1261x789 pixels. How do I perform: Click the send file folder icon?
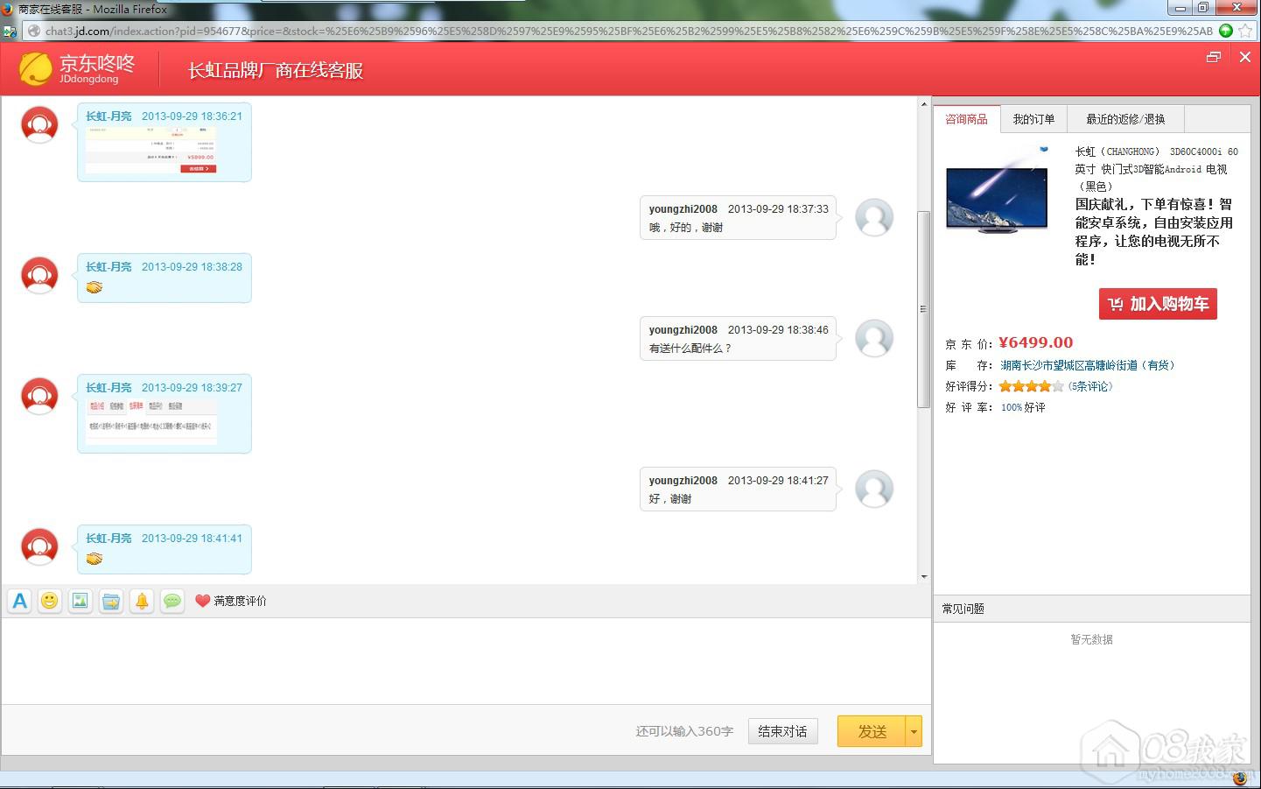pyautogui.click(x=111, y=601)
